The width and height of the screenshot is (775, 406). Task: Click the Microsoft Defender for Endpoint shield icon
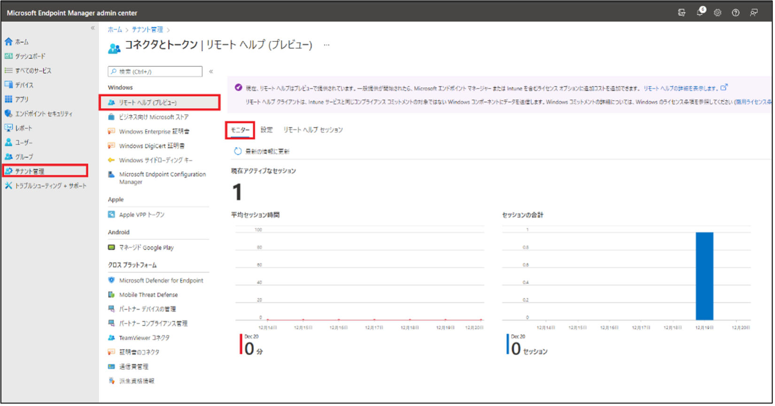pos(111,281)
